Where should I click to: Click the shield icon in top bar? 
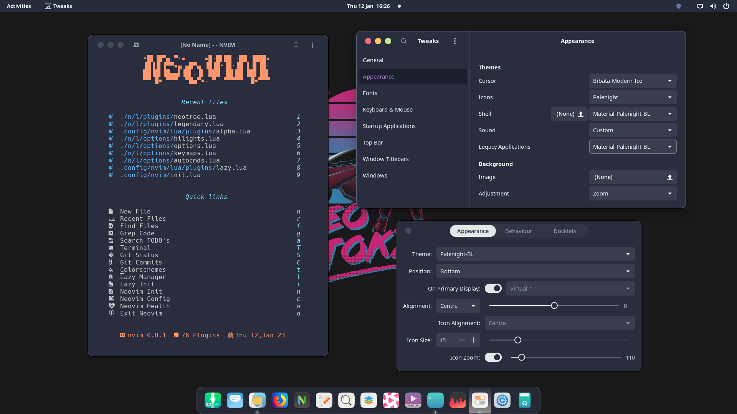679,6
